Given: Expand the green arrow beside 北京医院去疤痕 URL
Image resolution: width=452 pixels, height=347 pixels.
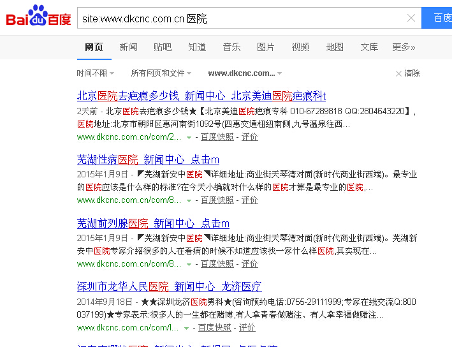Looking at the screenshot, I should 189,138.
